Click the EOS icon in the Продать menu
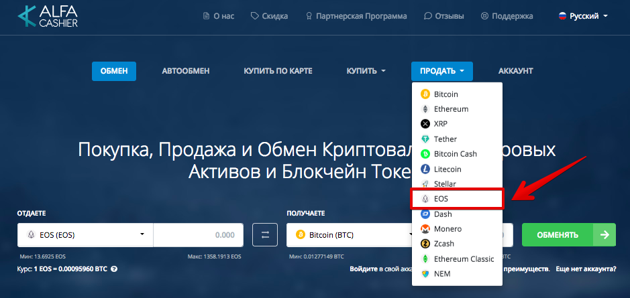Viewport: 630px width, 298px height. click(425, 199)
